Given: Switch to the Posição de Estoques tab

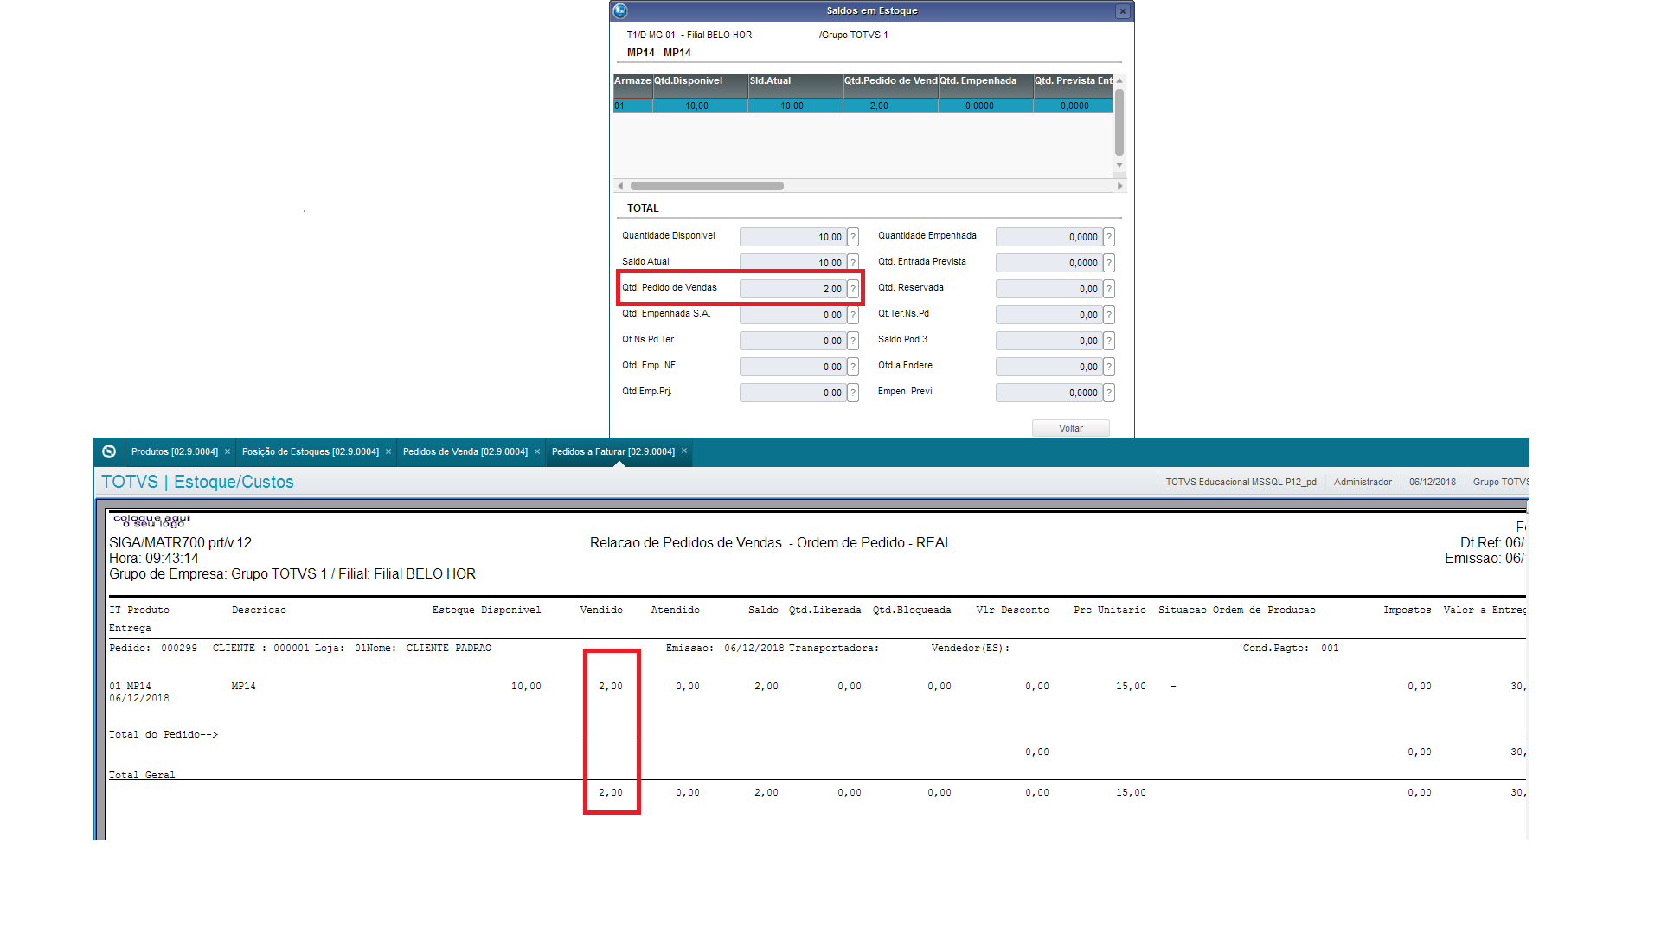Looking at the screenshot, I should [311, 451].
